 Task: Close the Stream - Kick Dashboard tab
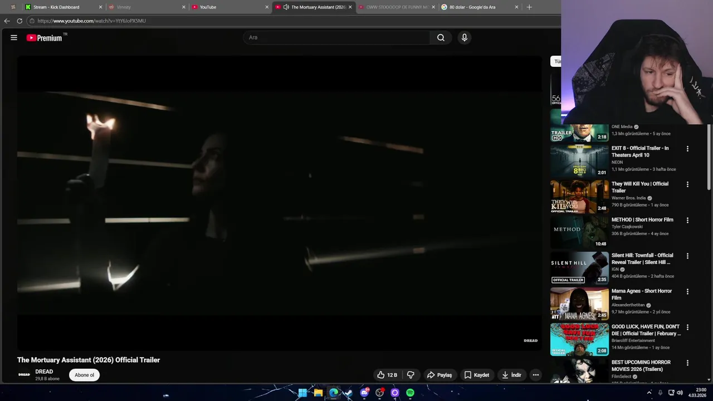(101, 7)
